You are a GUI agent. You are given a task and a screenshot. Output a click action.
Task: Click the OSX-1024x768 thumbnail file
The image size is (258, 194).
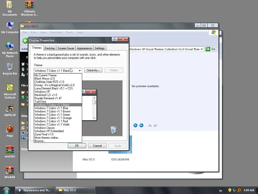pyautogui.click(x=120, y=148)
